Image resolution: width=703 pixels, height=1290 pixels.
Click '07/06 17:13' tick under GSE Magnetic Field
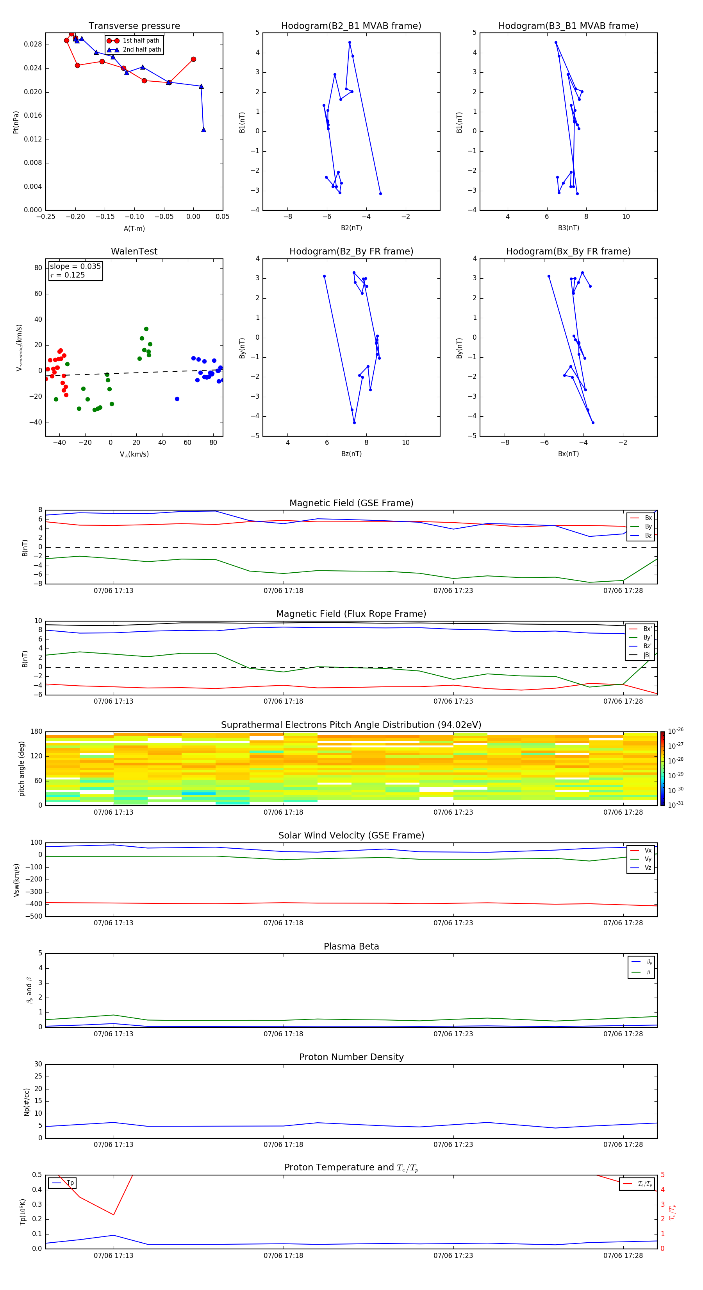(114, 591)
